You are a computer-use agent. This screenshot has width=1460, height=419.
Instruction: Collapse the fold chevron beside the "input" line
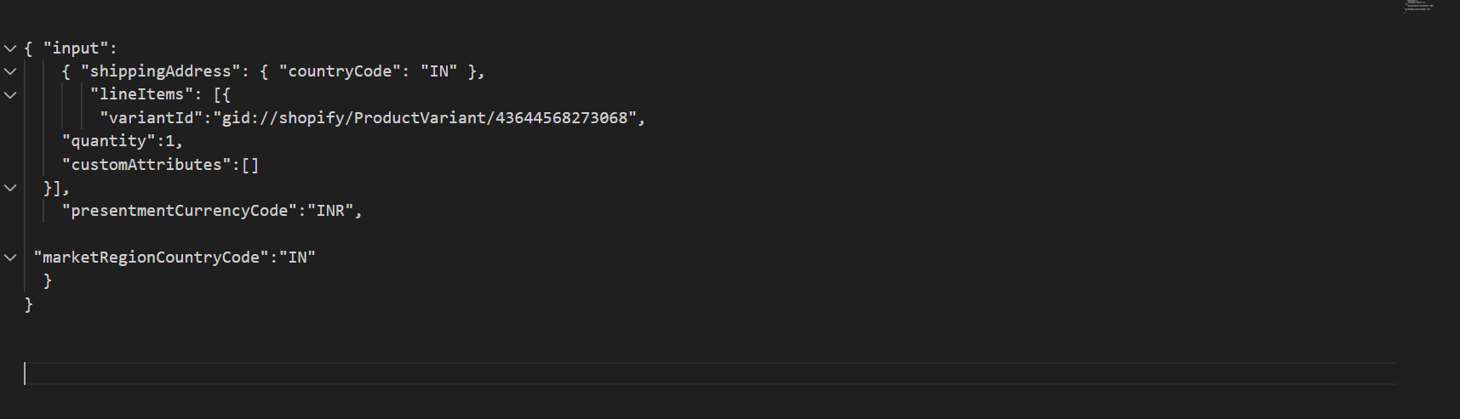click(x=10, y=48)
